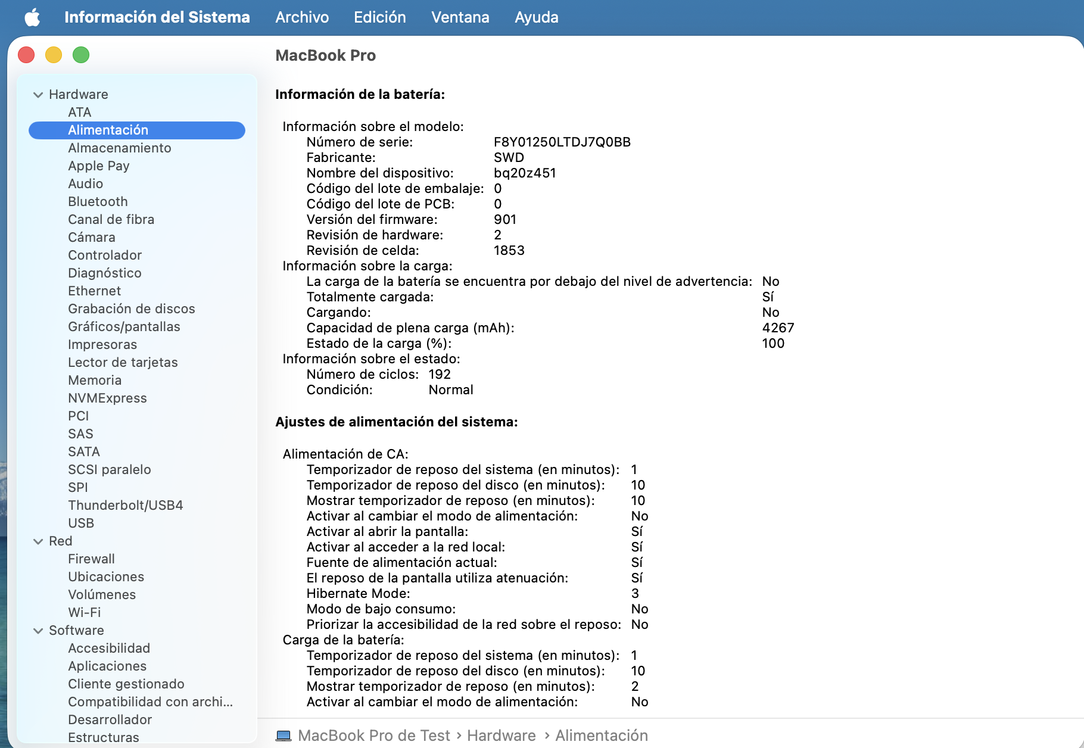Select Bluetooth in the sidebar
Screen dimensions: 1084x748
[98, 201]
